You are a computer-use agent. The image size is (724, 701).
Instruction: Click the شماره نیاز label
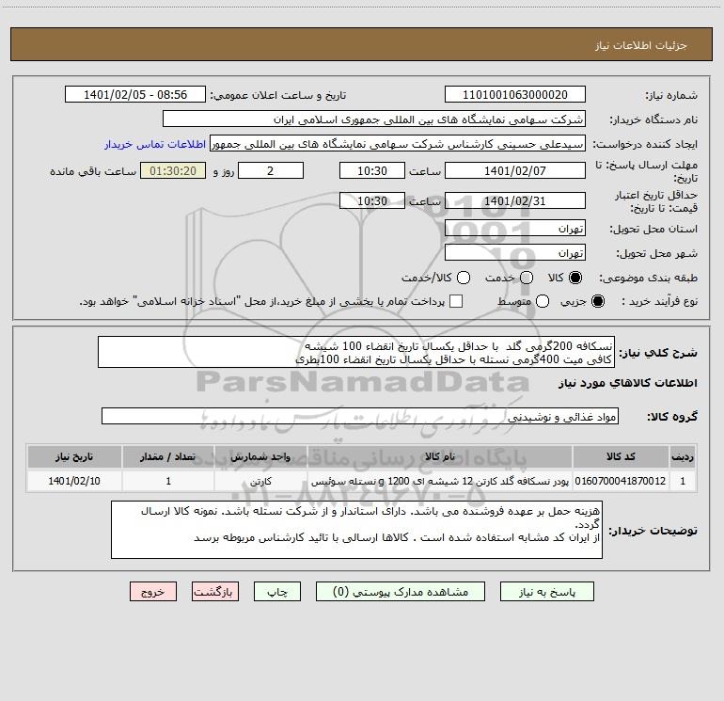(x=671, y=95)
